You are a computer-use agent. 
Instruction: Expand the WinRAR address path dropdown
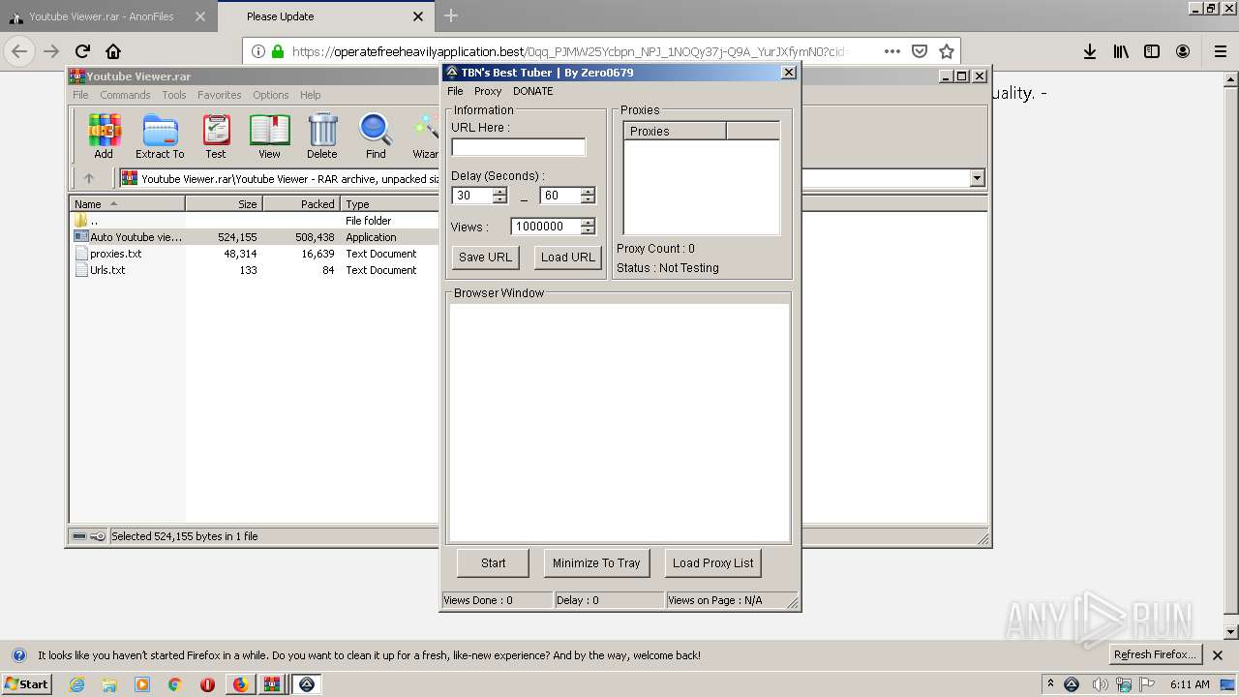tap(977, 178)
